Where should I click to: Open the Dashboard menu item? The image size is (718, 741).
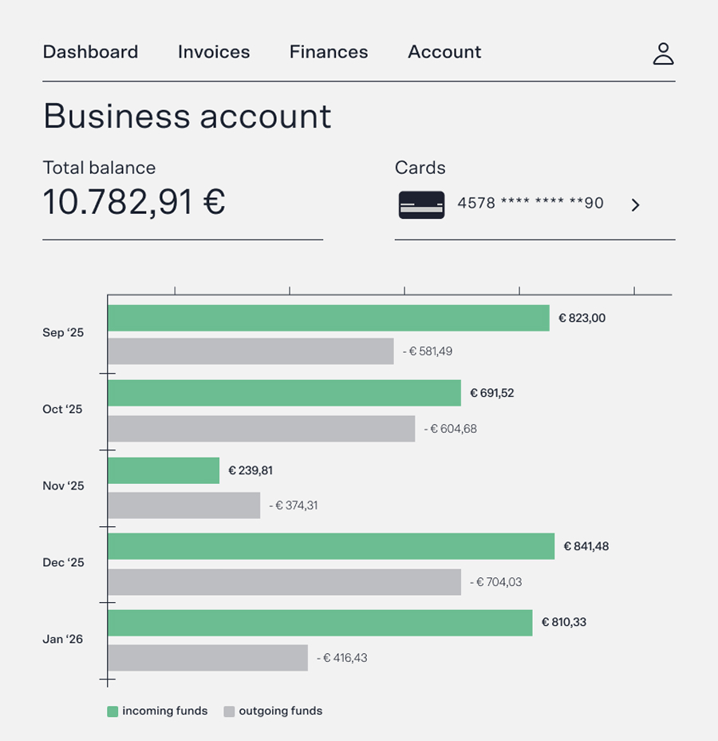point(90,52)
